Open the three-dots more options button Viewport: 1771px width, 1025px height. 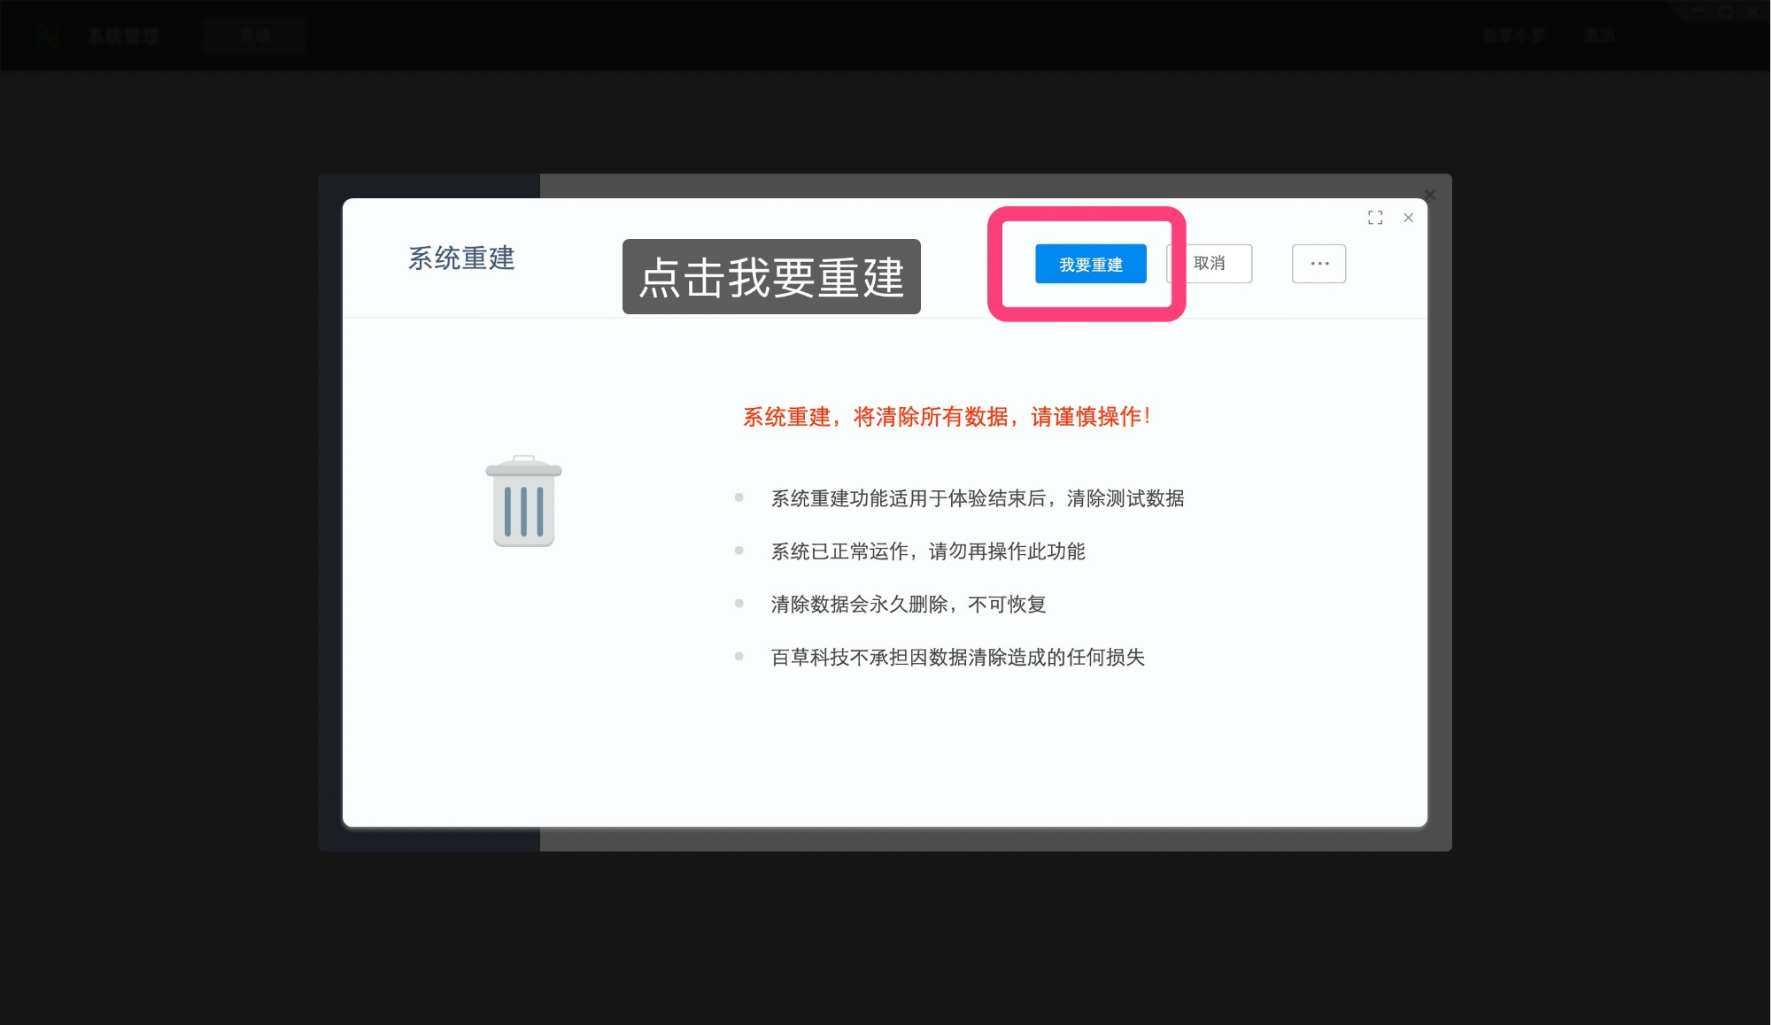(1319, 264)
